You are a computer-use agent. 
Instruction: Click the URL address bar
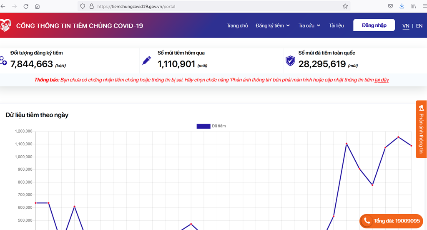coord(217,6)
